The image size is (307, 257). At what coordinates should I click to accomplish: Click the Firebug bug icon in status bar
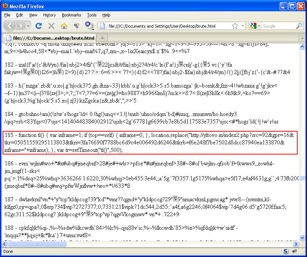295,251
